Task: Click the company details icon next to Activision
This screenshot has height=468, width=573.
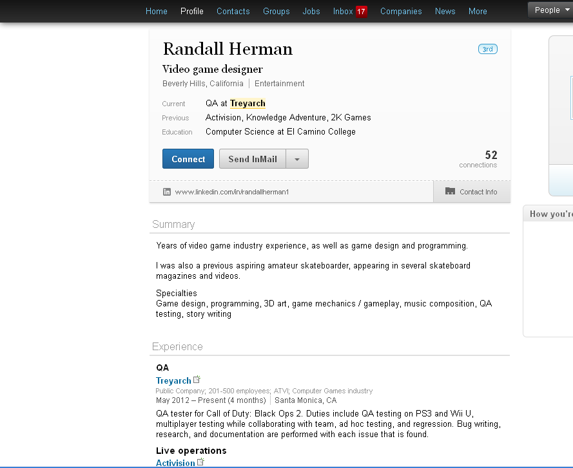Action: click(x=200, y=462)
